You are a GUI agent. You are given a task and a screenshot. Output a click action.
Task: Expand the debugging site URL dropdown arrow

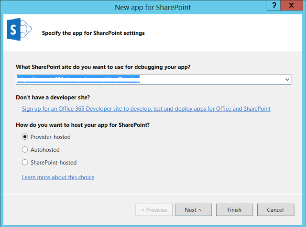point(287,80)
